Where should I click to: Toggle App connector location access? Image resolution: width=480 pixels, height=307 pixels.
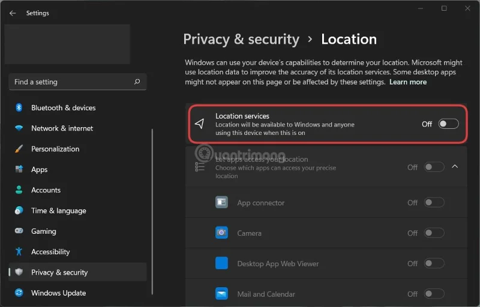[x=434, y=203]
